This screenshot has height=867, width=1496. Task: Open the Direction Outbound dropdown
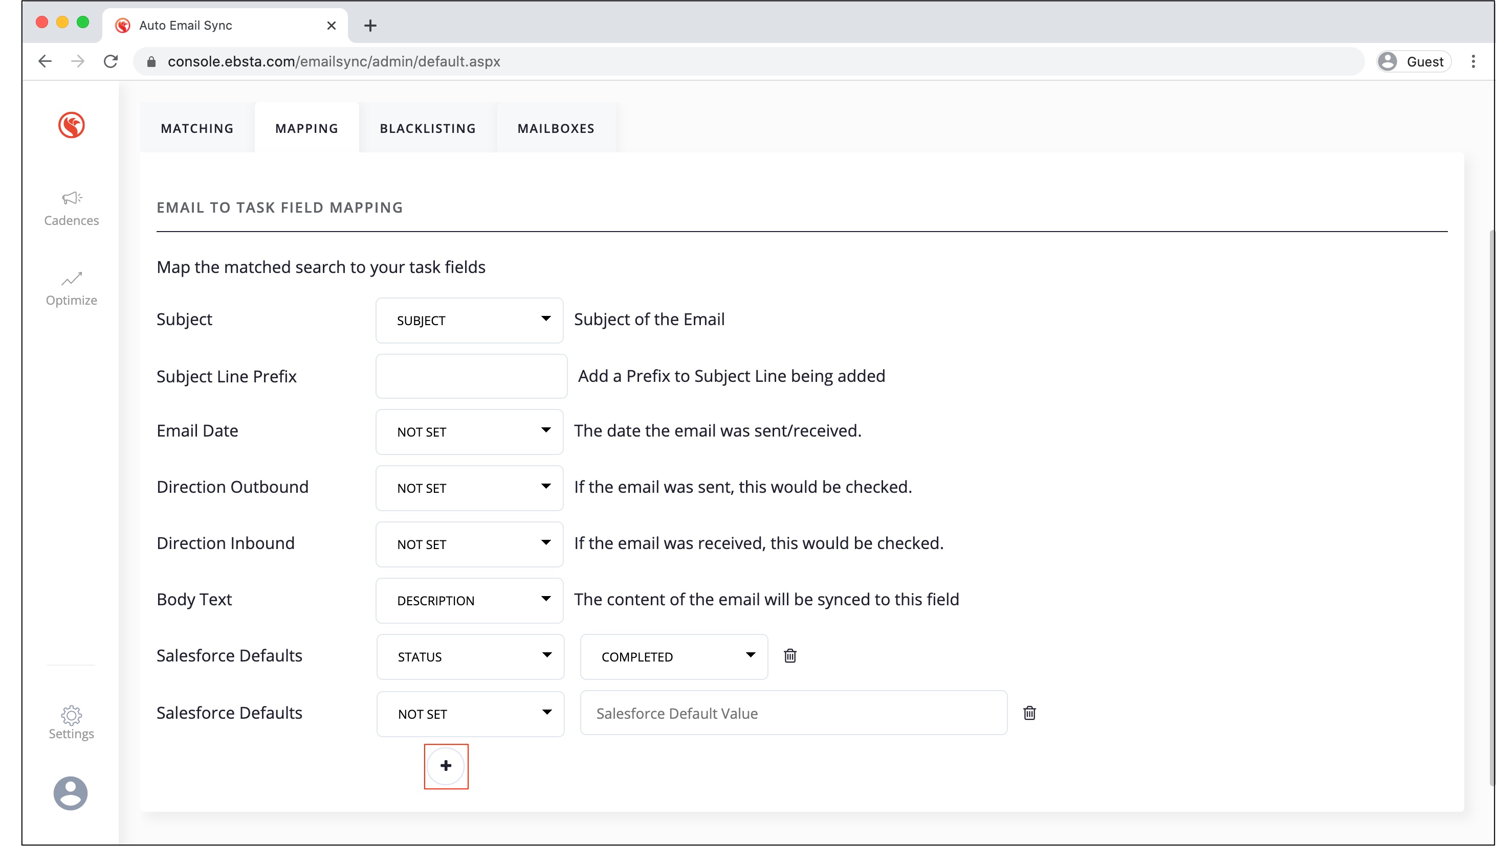469,488
